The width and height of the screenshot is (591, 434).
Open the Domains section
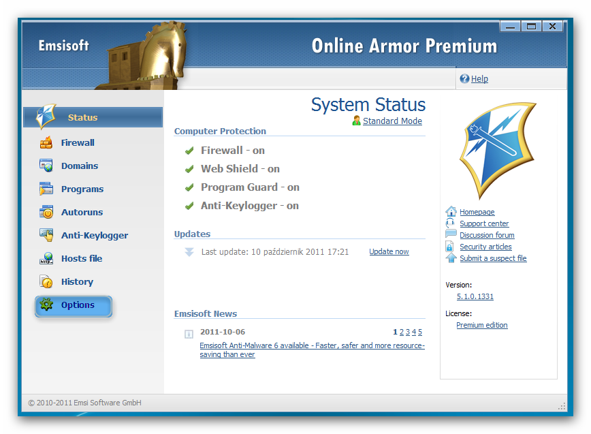tap(80, 166)
